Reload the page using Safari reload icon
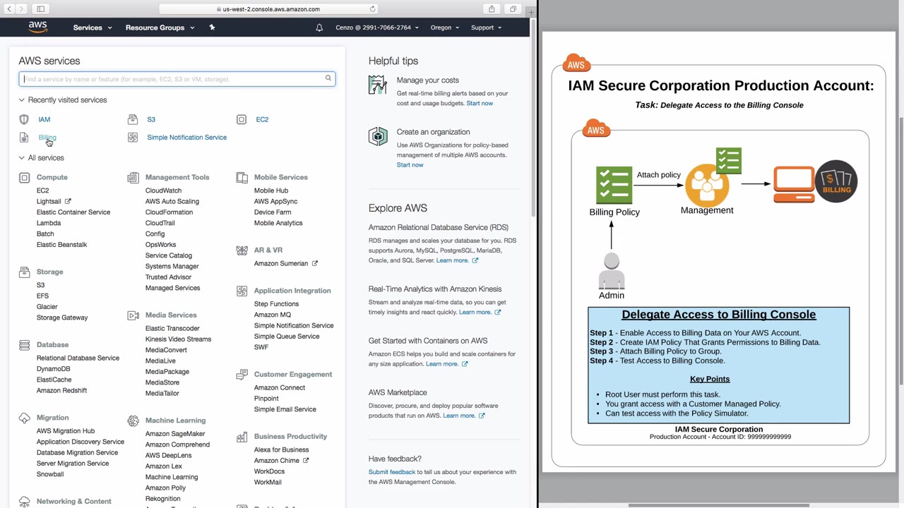Screen dimensions: 904x508 (x=373, y=9)
